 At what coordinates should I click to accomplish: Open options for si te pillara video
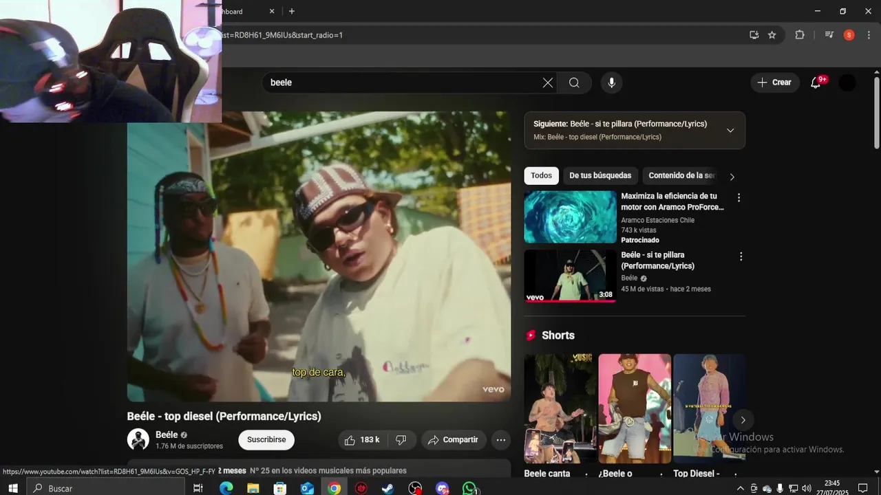tap(741, 256)
